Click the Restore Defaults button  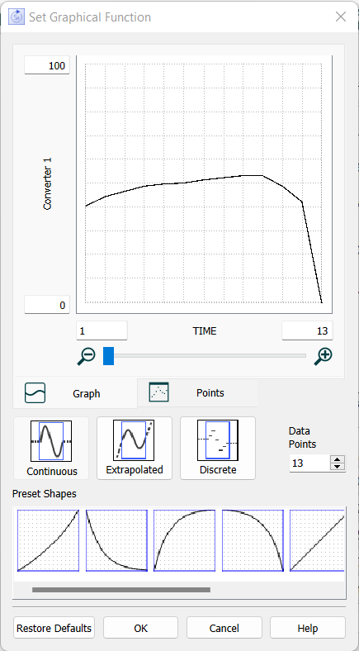point(54,628)
